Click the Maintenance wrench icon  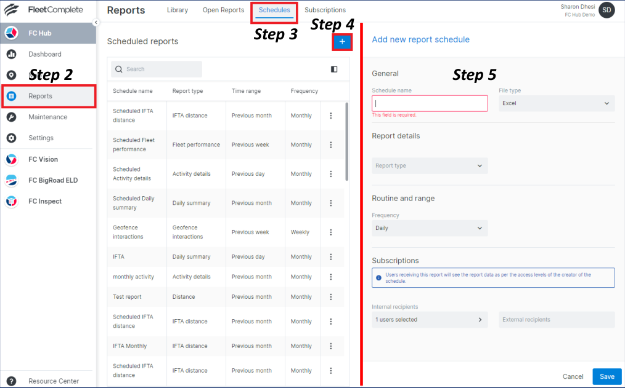[11, 117]
